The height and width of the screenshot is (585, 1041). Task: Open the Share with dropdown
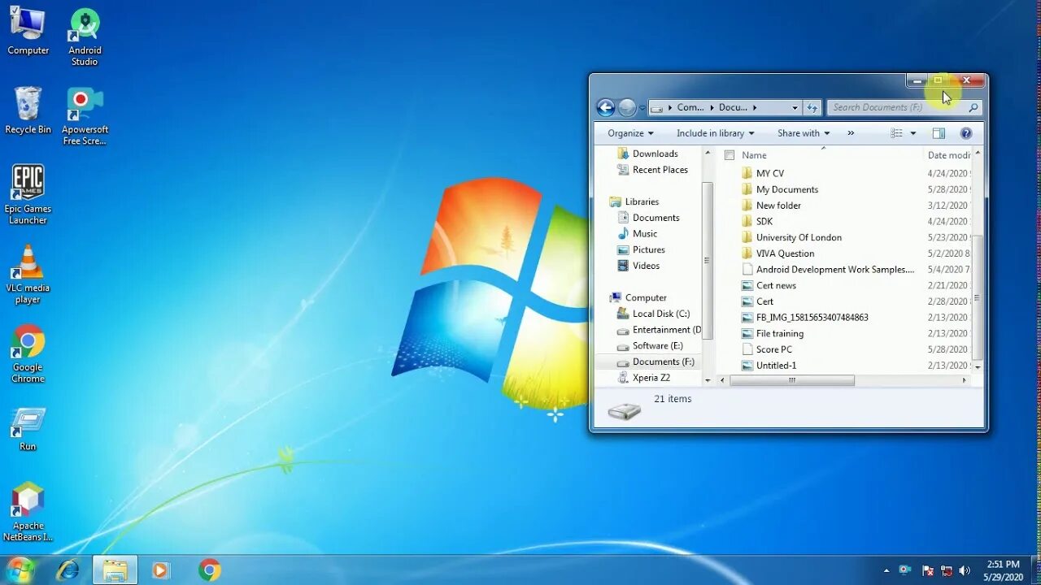coord(803,133)
